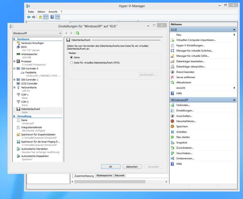The width and height of the screenshot is (243, 199).
Task: Collapse the IDE-Controller 0 node
Action: coord(14,68)
